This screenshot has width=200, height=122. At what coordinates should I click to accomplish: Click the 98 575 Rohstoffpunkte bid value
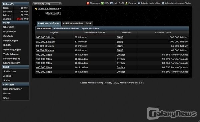click(175, 59)
